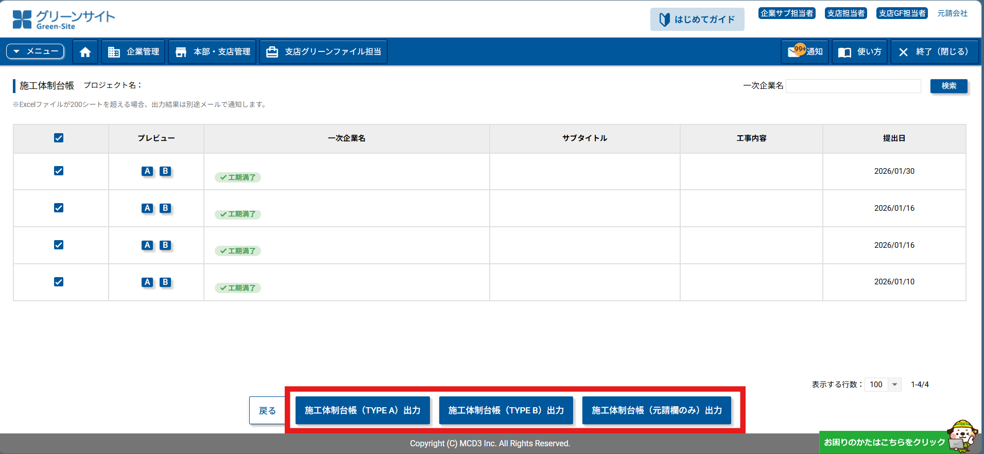Preview type B for the 2026/01/30 row

(x=165, y=171)
